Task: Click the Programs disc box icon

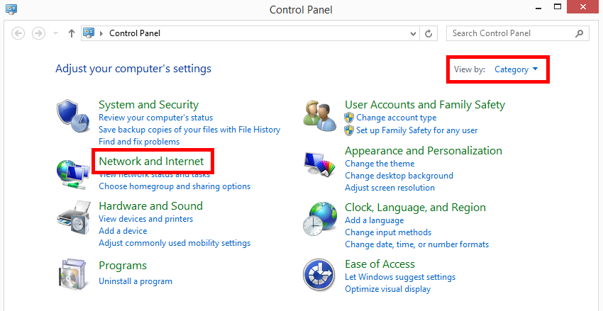Action: click(73, 275)
